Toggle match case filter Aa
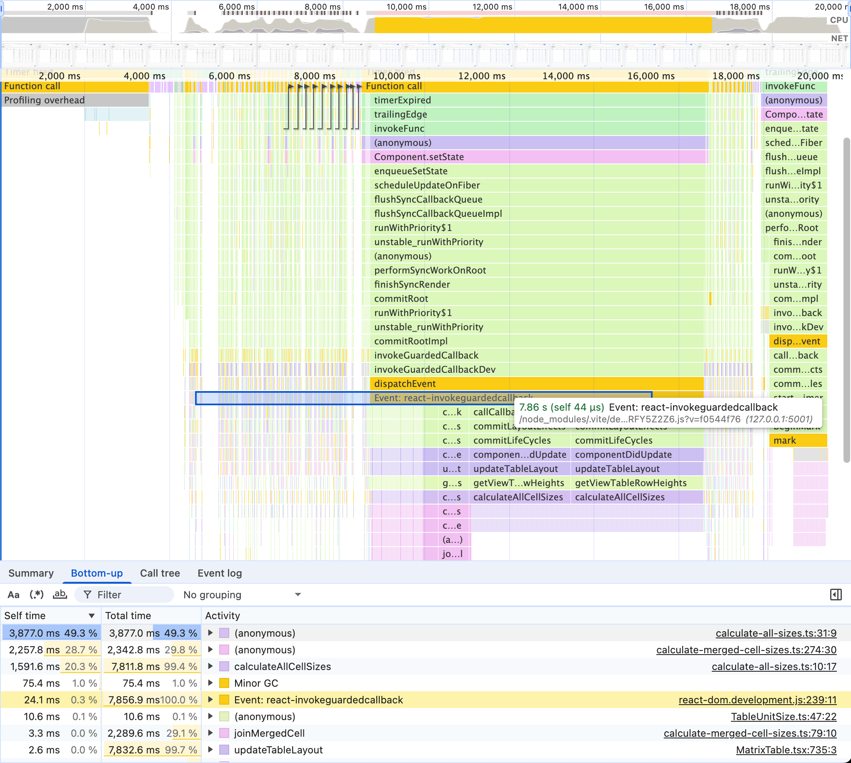This screenshot has height=763, width=851. (x=13, y=595)
